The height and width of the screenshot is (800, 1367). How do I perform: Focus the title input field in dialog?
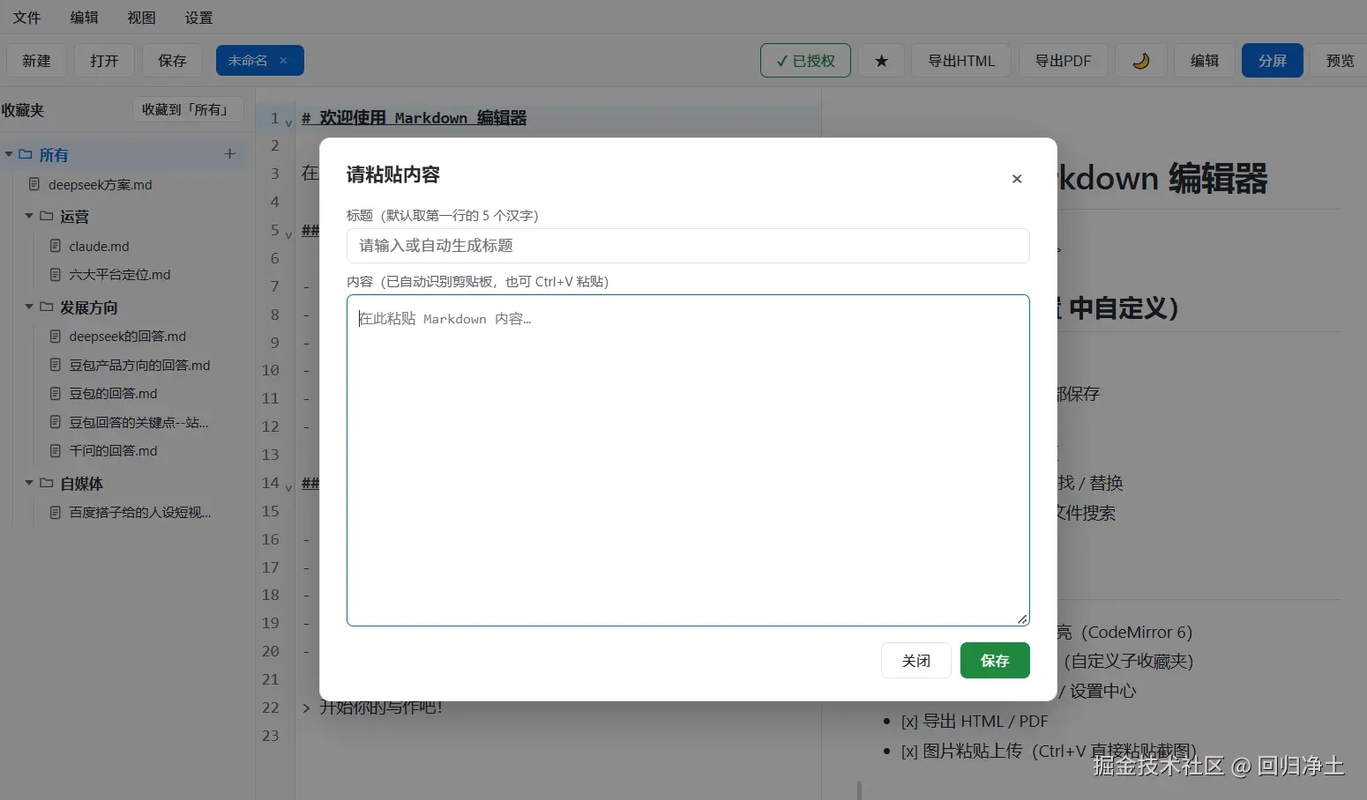point(688,246)
